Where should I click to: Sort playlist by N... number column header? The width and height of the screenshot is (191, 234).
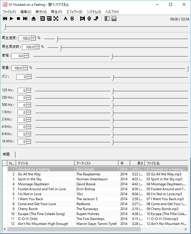tap(11, 163)
